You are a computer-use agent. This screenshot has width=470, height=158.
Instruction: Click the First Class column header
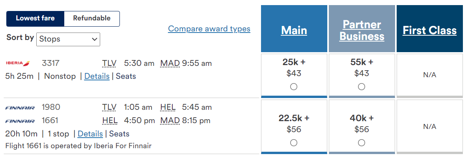[429, 31]
